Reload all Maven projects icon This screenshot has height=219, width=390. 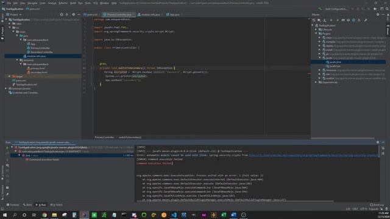tap(314, 20)
